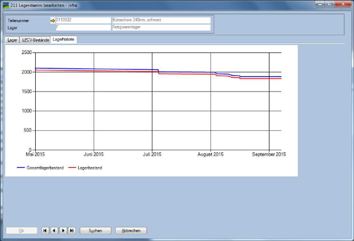Click the Juli 2015 axis label

[152, 154]
